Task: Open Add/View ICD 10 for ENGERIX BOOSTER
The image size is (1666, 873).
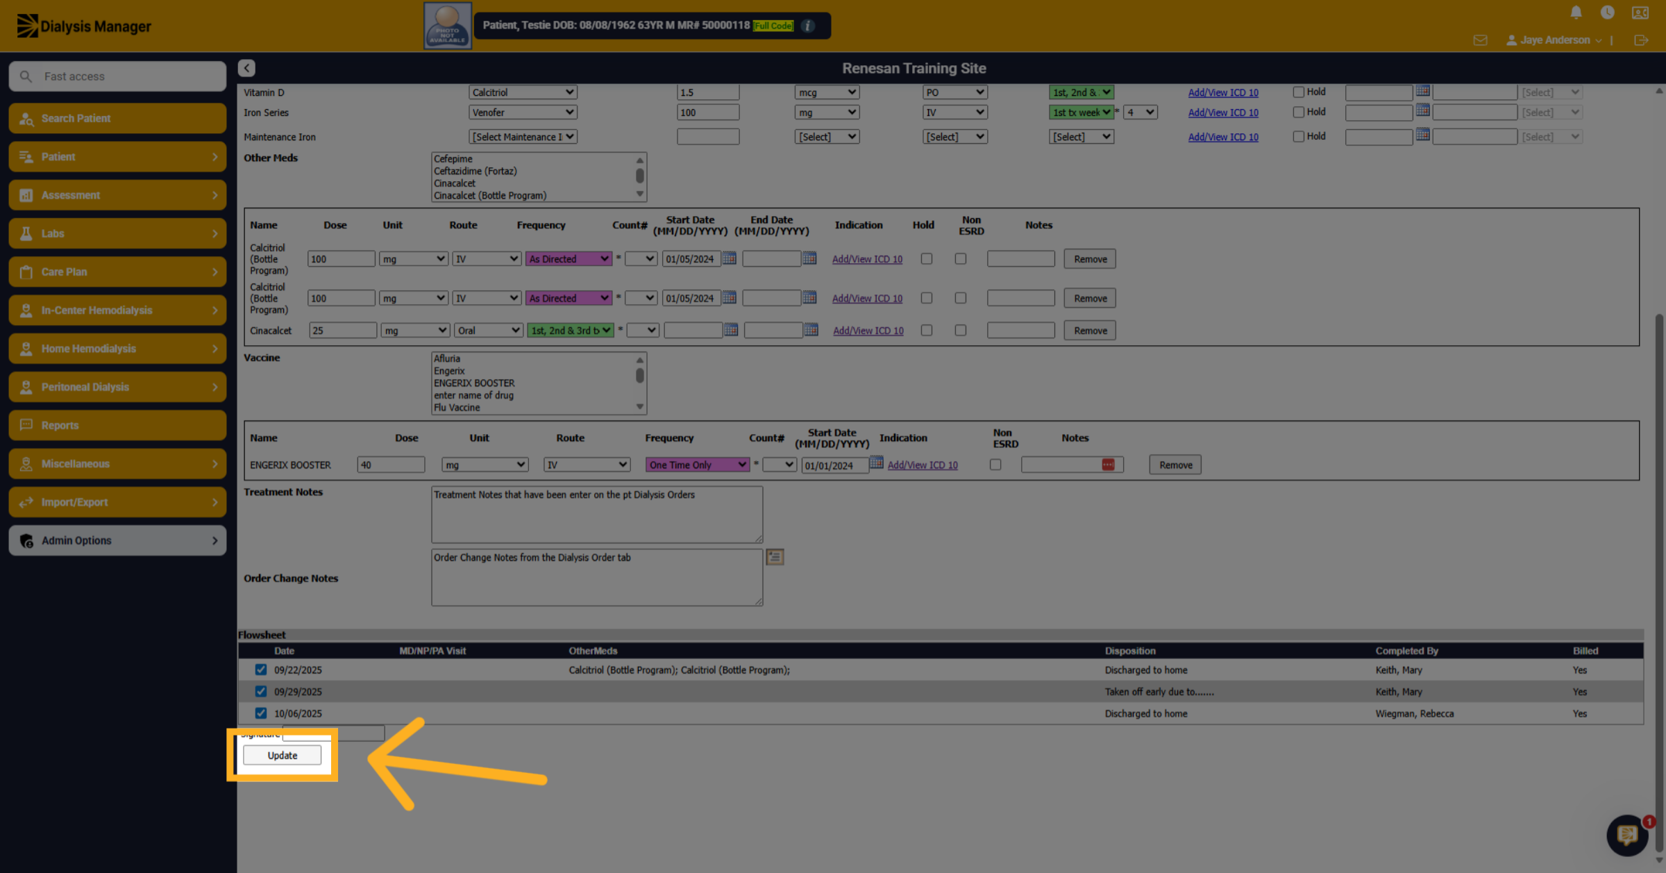Action: coord(922,465)
